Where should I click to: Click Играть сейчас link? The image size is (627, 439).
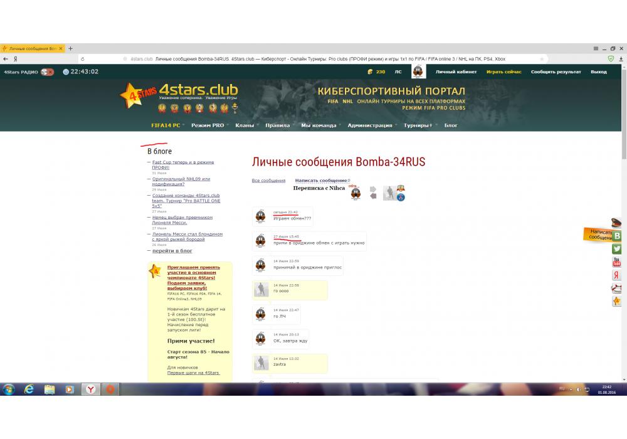coord(504,72)
